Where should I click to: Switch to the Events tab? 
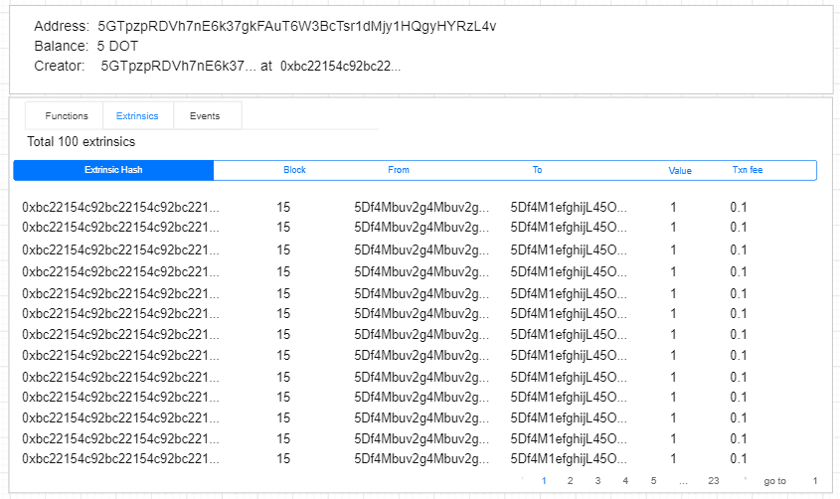[205, 116]
